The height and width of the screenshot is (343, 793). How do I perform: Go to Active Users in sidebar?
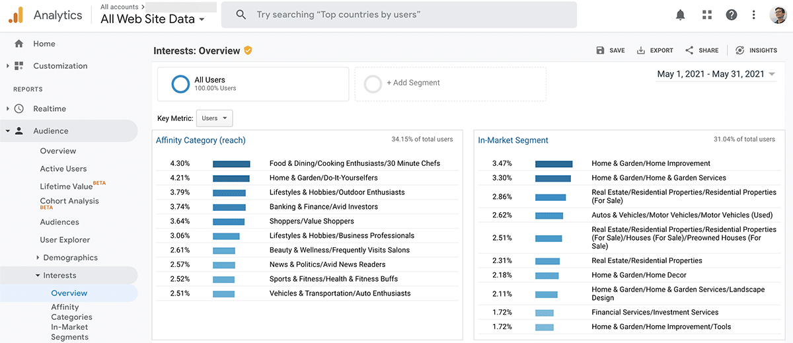point(63,169)
